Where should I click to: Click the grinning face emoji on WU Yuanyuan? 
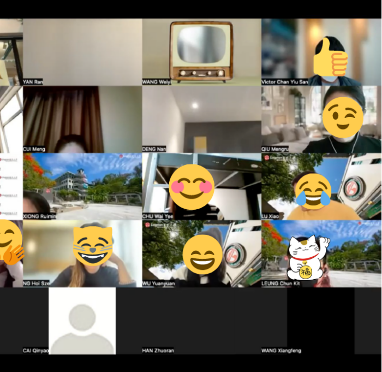[x=202, y=253]
